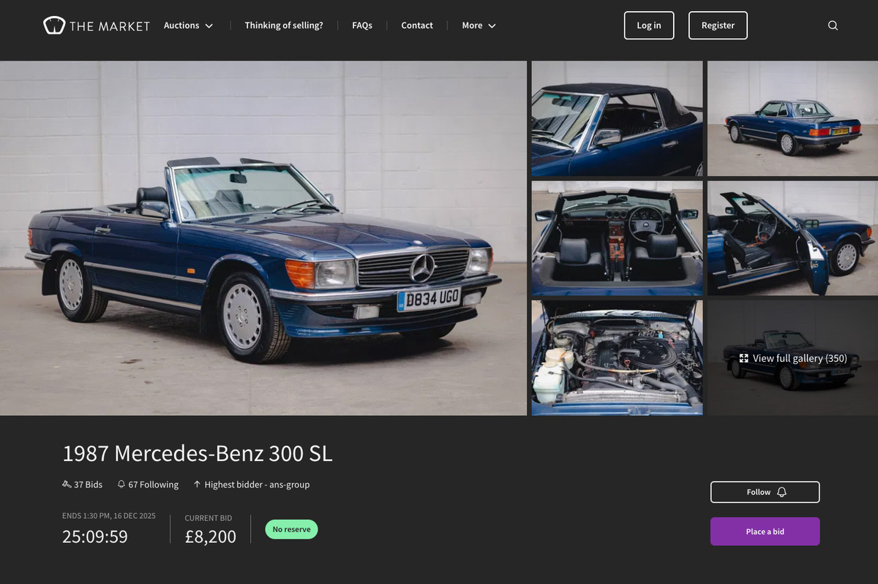The image size is (878, 584).
Task: Click the ENDS 1:30 PM, 16 DEC 2025 text
Action: (x=109, y=515)
